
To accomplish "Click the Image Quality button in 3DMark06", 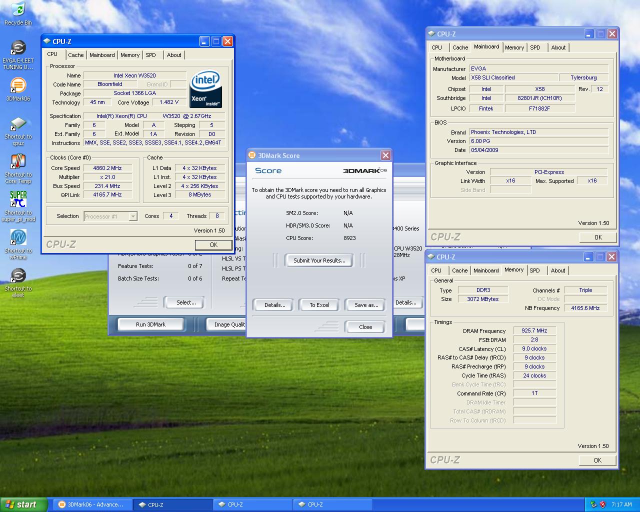I will pyautogui.click(x=226, y=324).
